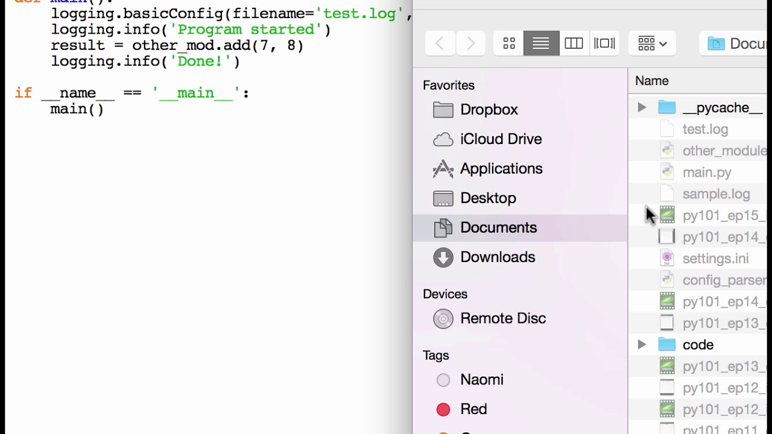This screenshot has height=434, width=772.
Task: Open the Applications folder in sidebar
Action: click(501, 169)
